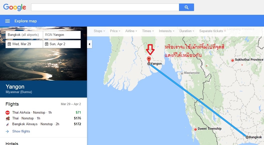Click the Yangon red map pin
This screenshot has height=145, width=264.
(149, 59)
